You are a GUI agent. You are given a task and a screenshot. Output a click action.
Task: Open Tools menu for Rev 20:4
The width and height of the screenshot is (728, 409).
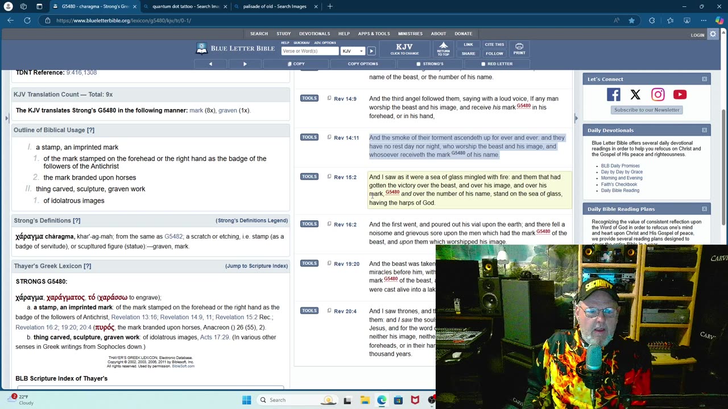[x=309, y=311]
